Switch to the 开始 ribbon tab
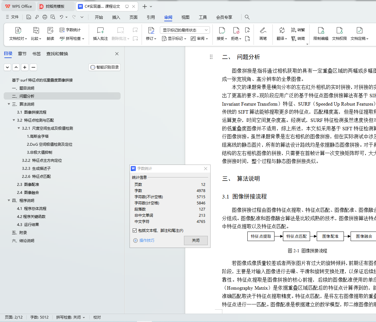376x322 pixels. coord(99,17)
